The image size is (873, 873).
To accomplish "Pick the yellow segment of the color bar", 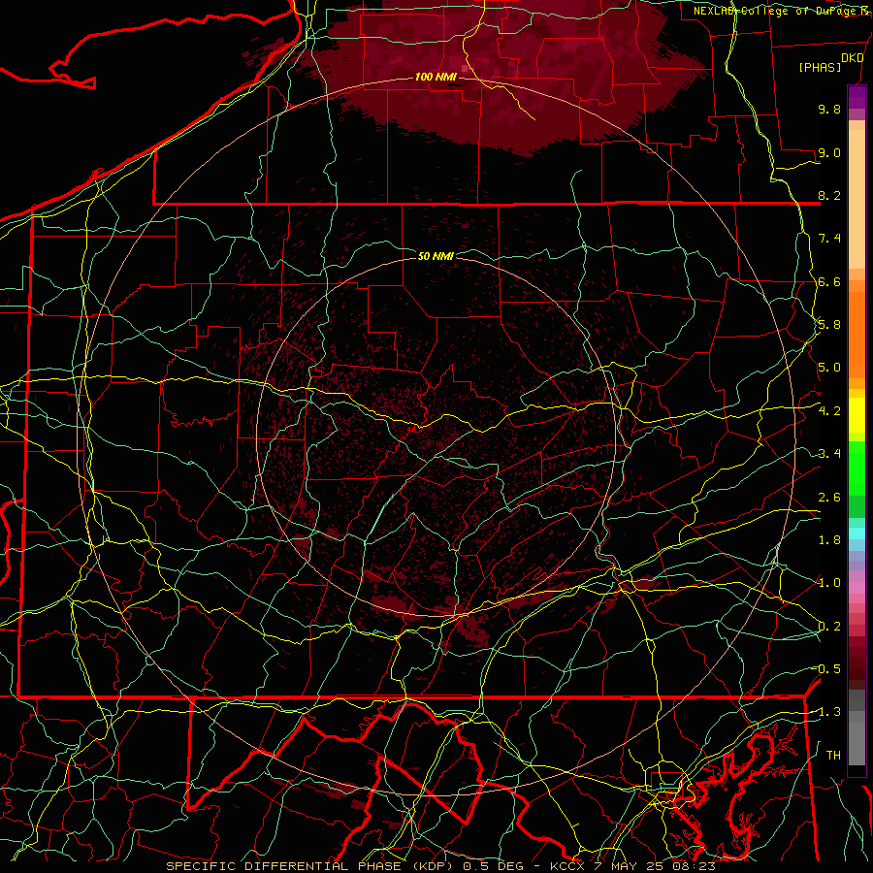I will tap(857, 415).
